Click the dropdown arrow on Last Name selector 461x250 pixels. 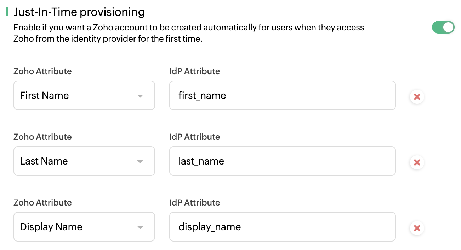click(141, 161)
